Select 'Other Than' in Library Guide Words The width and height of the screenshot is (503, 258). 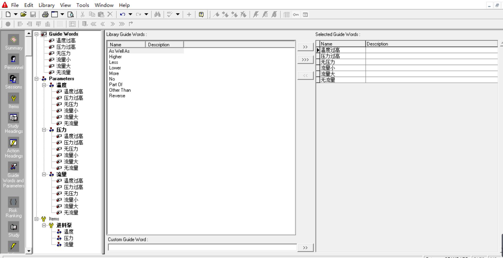pos(120,90)
